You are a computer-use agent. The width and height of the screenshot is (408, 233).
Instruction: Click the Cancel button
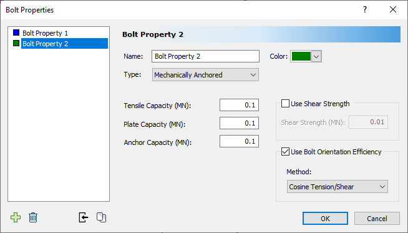pyautogui.click(x=377, y=218)
